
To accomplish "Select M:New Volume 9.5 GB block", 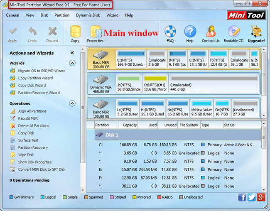I will (x=201, y=109).
